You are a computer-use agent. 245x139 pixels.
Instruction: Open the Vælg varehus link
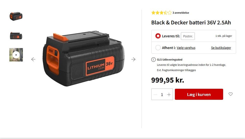coord(186,48)
